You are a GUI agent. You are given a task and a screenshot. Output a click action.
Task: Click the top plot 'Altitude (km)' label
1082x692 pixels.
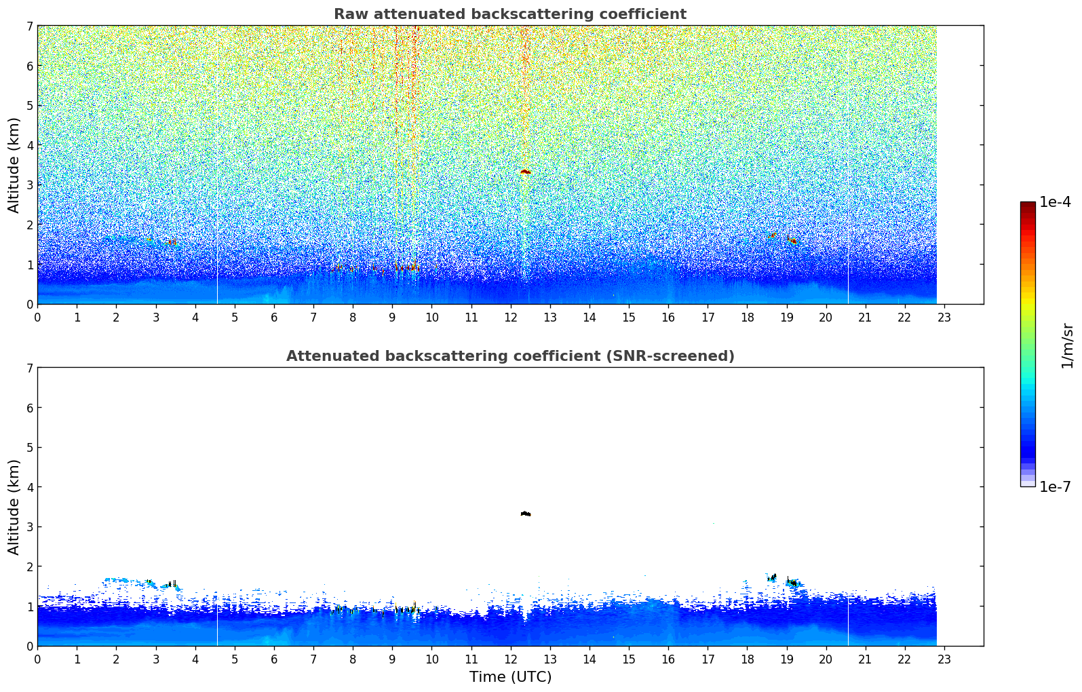click(14, 165)
